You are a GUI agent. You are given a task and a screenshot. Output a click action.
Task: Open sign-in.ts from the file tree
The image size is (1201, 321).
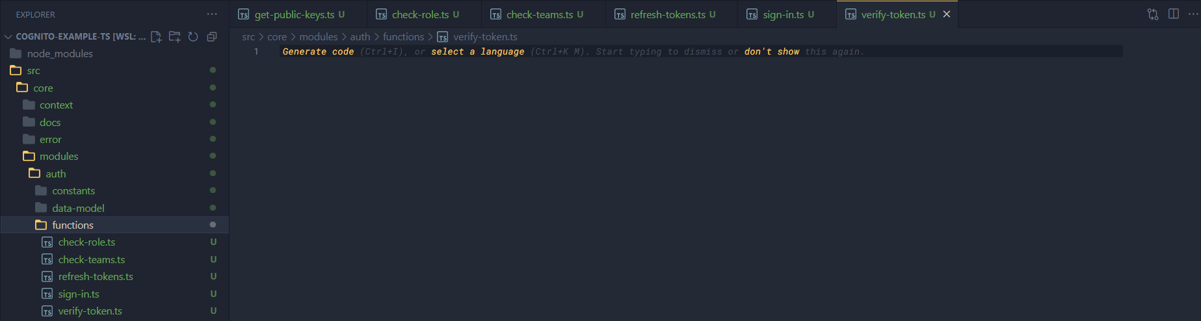click(x=114, y=294)
